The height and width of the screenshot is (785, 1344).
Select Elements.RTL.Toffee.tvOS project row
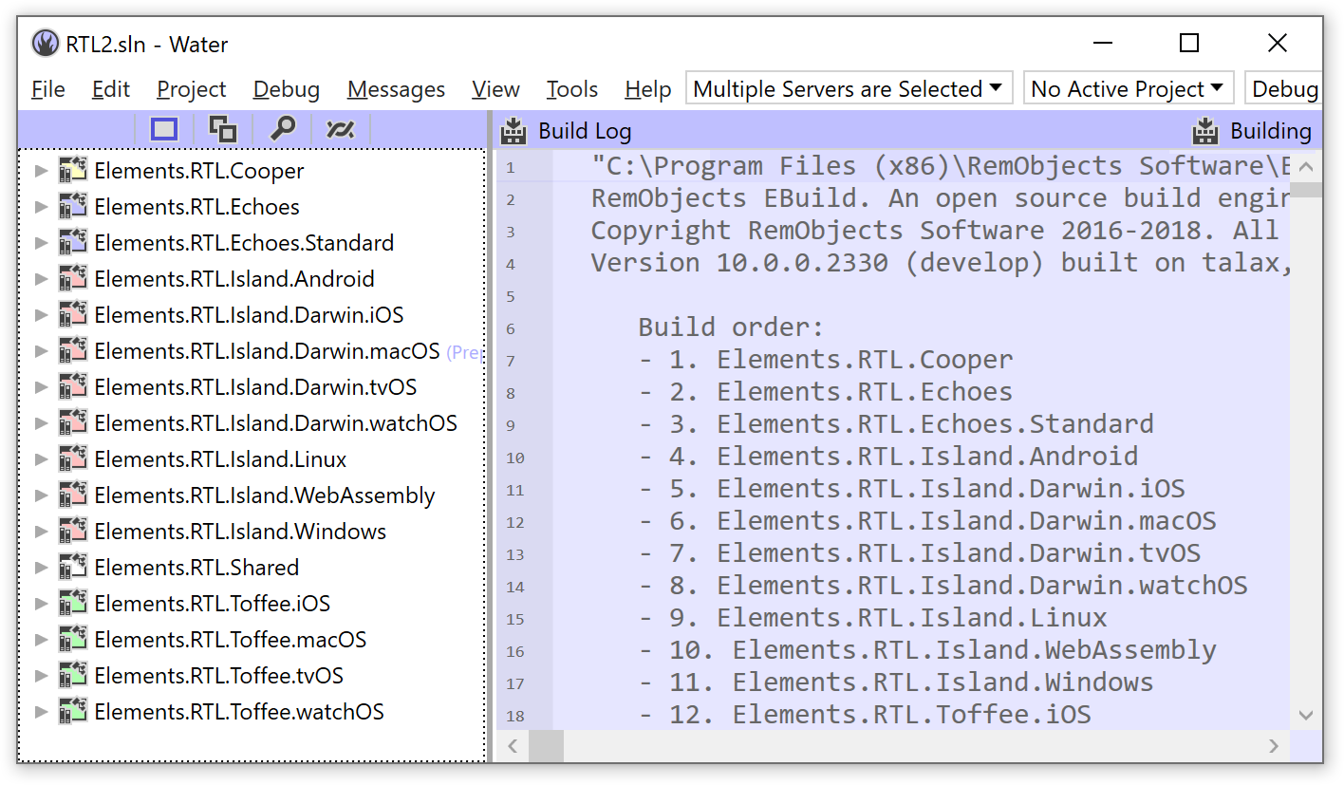pos(252,676)
